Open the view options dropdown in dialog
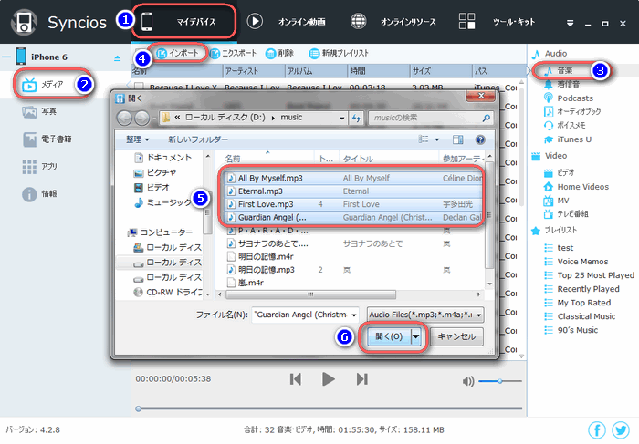The image size is (639, 444). pyautogui.click(x=437, y=139)
